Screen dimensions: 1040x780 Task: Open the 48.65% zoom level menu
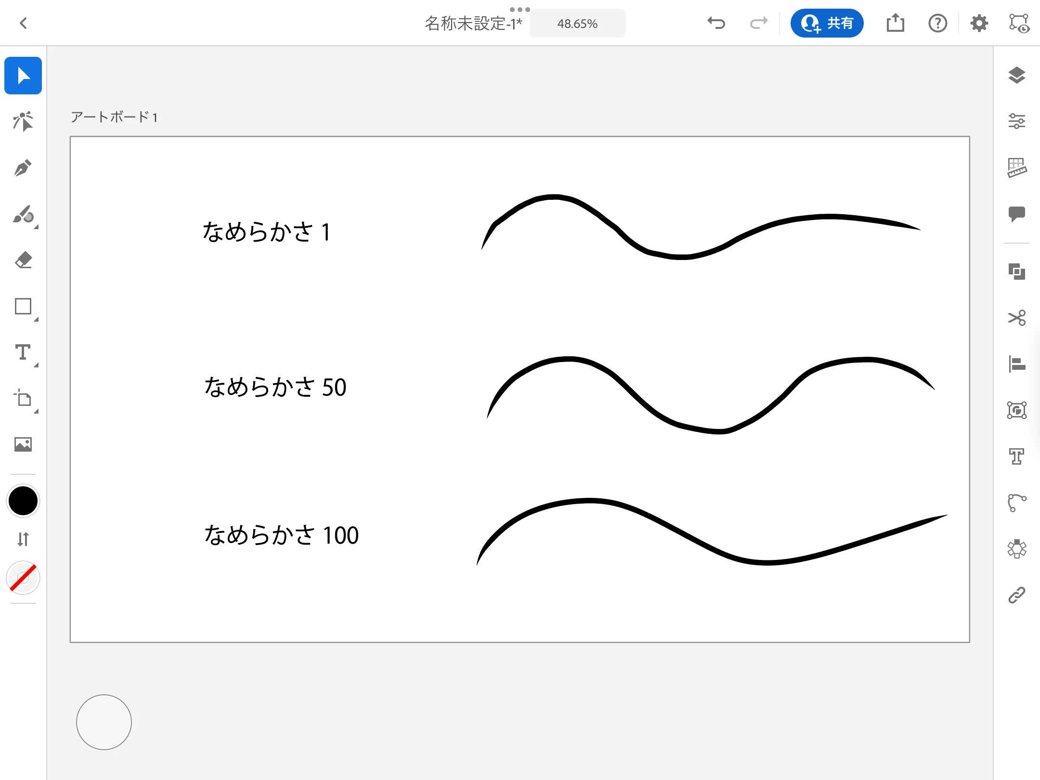[577, 24]
